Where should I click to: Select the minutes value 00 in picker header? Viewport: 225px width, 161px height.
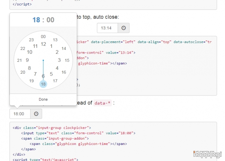50,20
